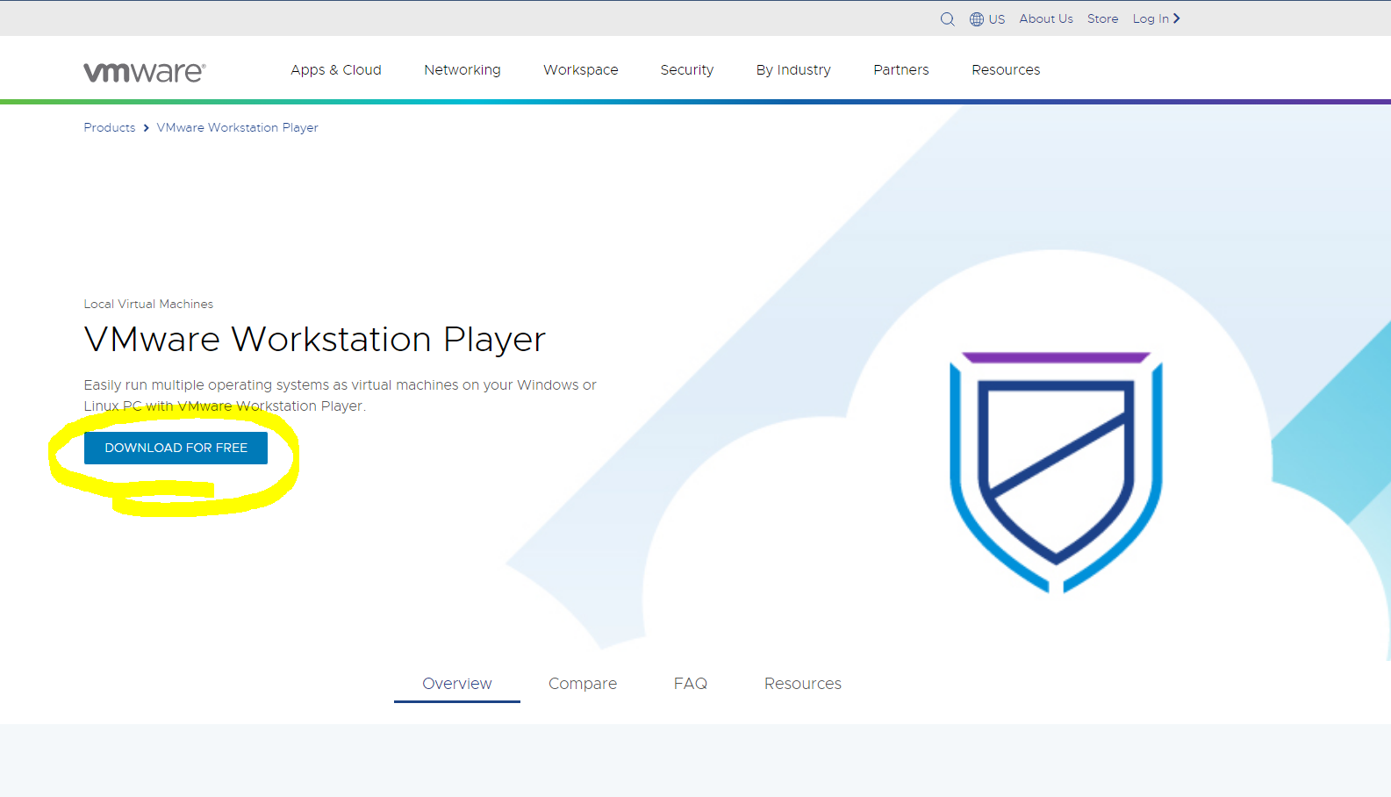
Task: Expand the Workspace menu
Action: 581,70
